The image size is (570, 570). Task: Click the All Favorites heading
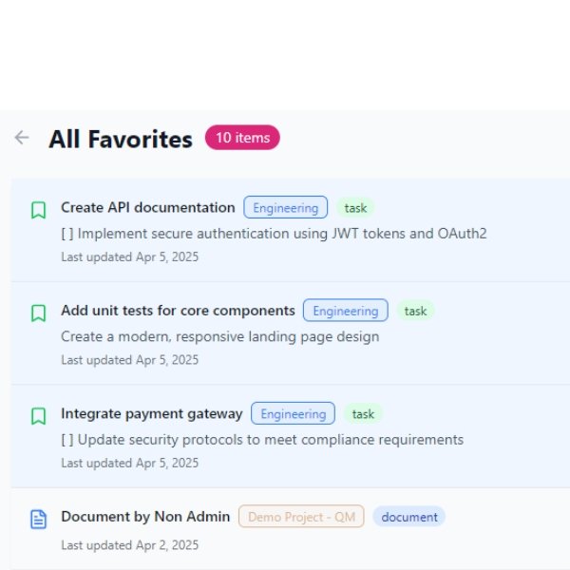(121, 139)
